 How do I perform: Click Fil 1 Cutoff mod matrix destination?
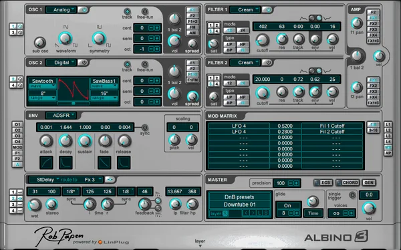[332, 126]
